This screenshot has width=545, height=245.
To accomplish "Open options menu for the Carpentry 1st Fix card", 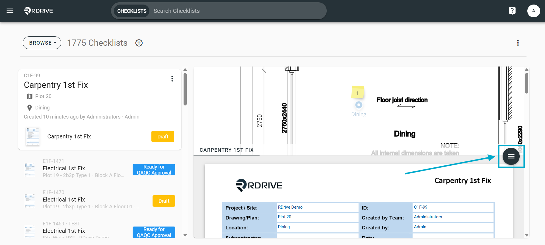I will pos(172,79).
